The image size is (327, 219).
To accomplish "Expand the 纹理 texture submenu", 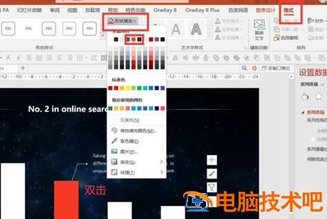I will click(x=136, y=172).
